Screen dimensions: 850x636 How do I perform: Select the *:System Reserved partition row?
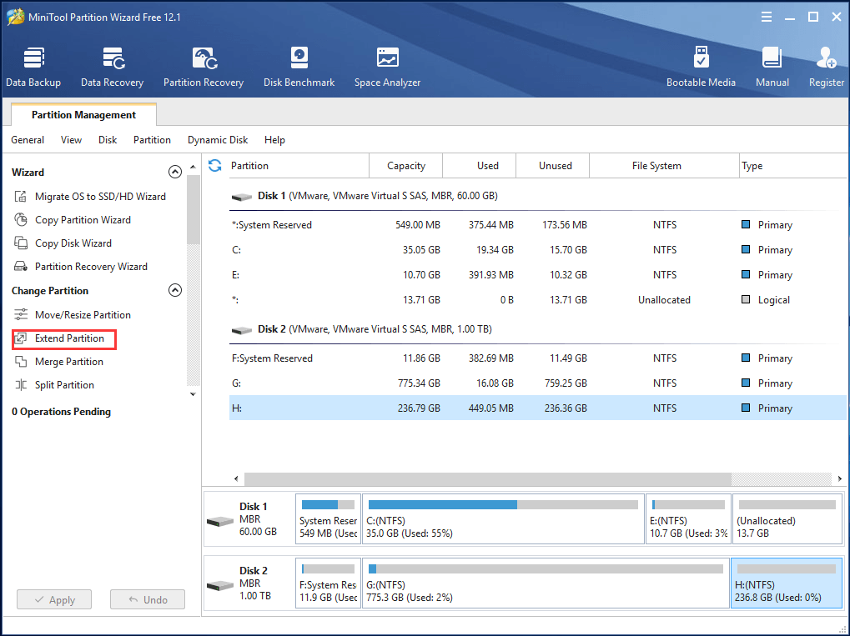click(x=537, y=224)
